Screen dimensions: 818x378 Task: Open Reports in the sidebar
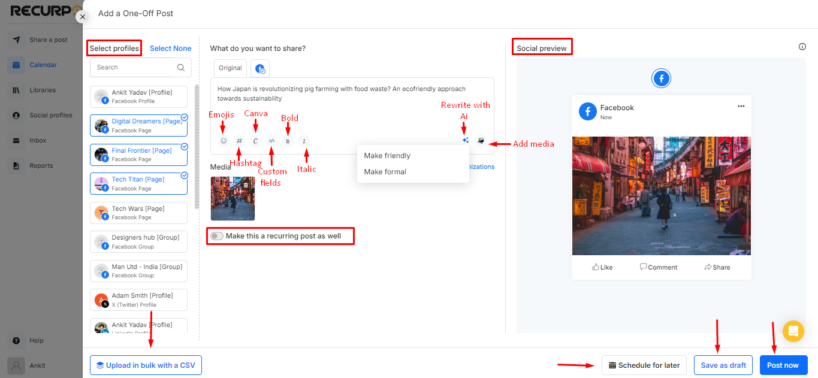[41, 165]
